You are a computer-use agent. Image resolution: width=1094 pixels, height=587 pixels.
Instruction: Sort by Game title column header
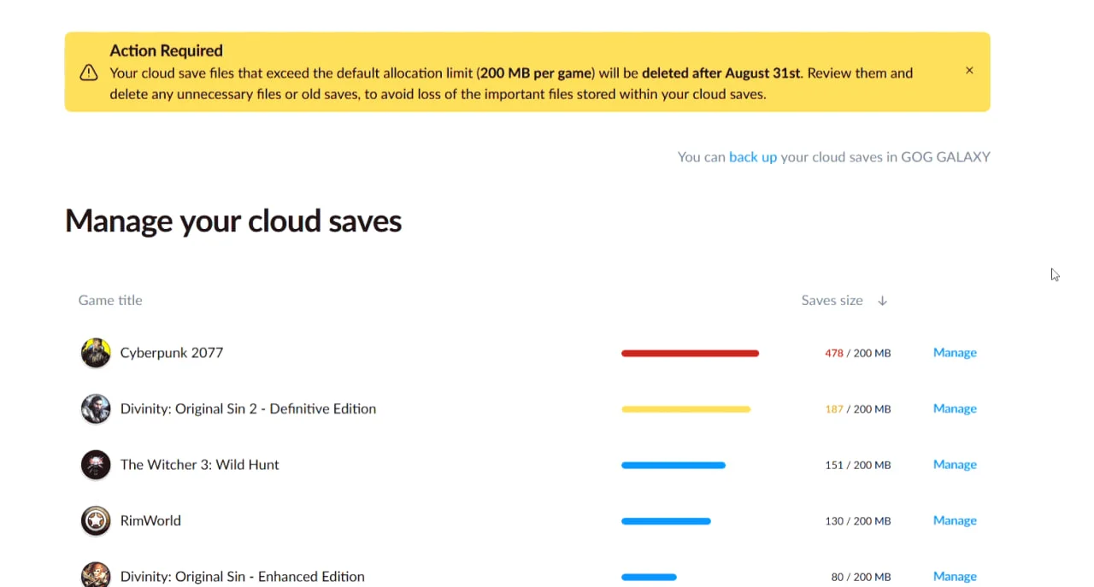(110, 301)
